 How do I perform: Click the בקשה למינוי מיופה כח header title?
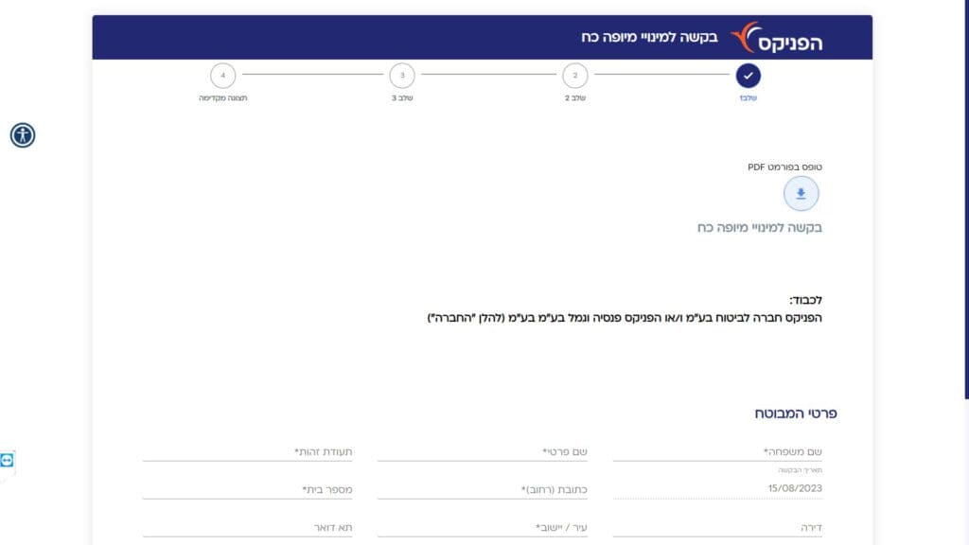[x=649, y=38]
